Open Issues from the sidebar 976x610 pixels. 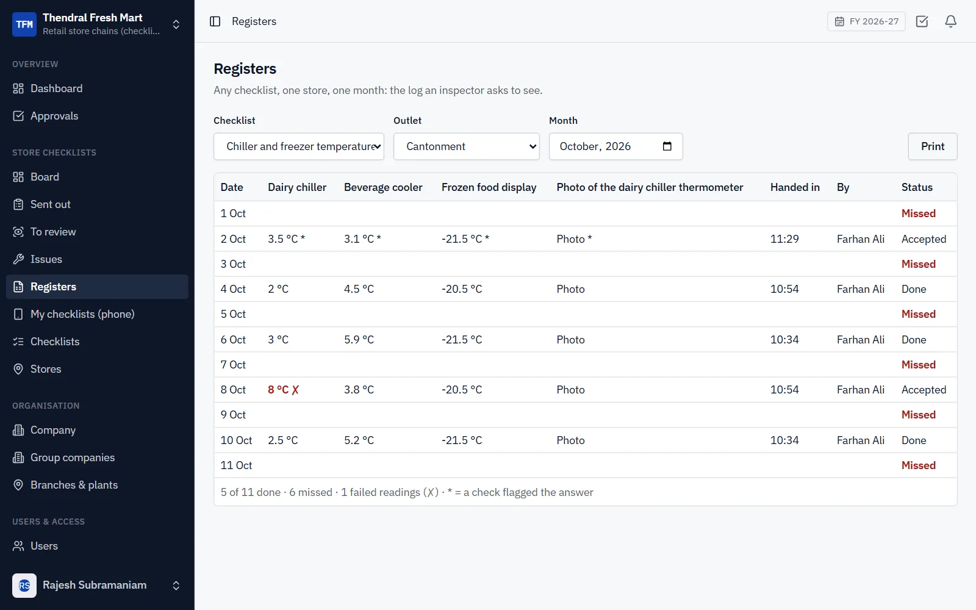point(98,259)
